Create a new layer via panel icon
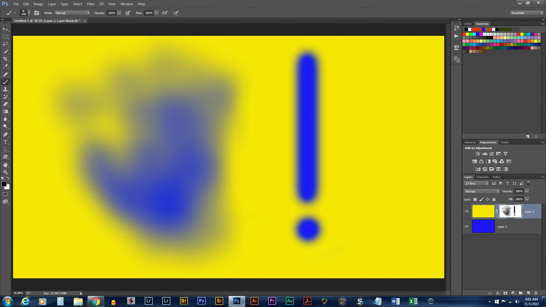This screenshot has width=546, height=307. 528,293
